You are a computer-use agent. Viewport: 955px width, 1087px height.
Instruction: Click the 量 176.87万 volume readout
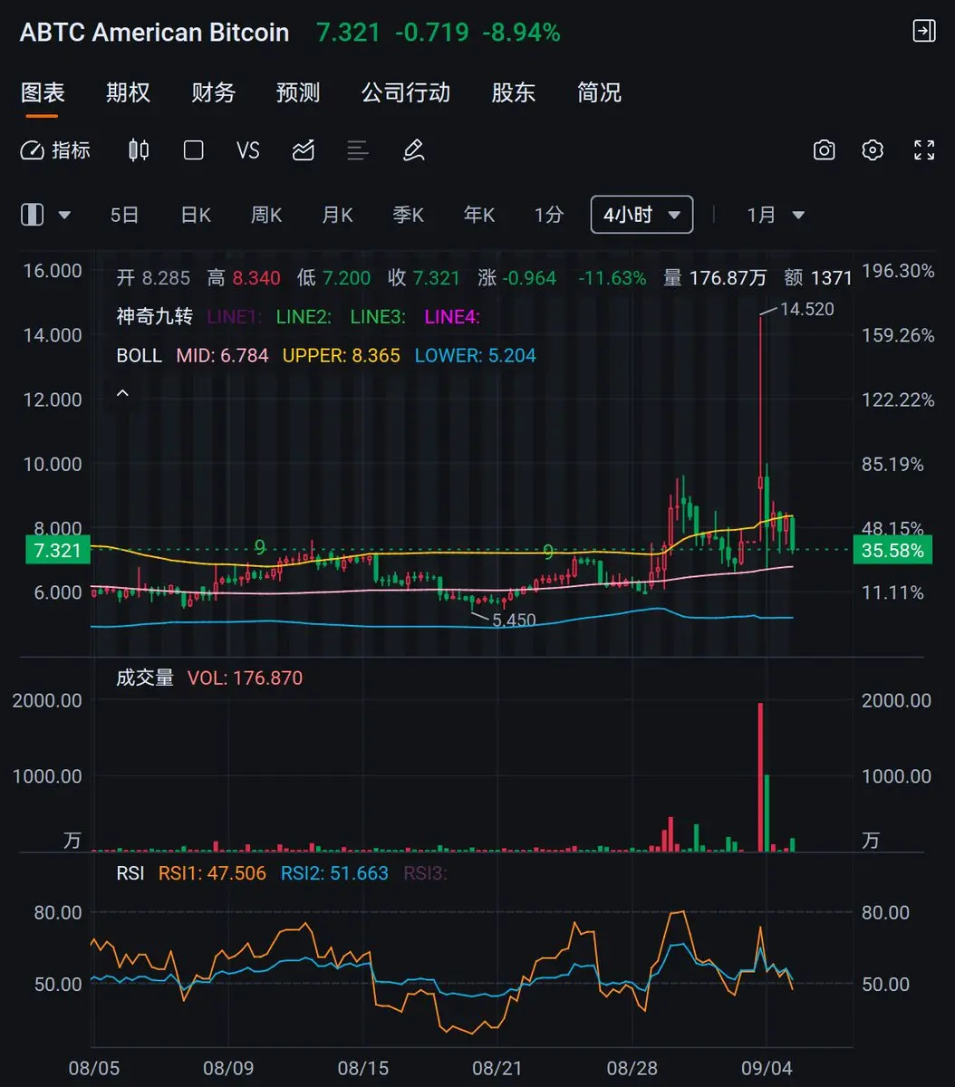(x=716, y=277)
